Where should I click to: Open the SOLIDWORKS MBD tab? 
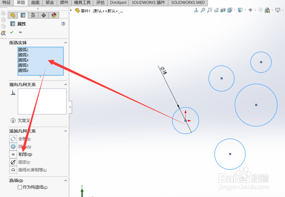[x=188, y=3]
